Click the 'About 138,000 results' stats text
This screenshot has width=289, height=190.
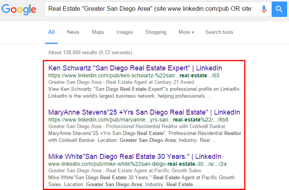90,53
